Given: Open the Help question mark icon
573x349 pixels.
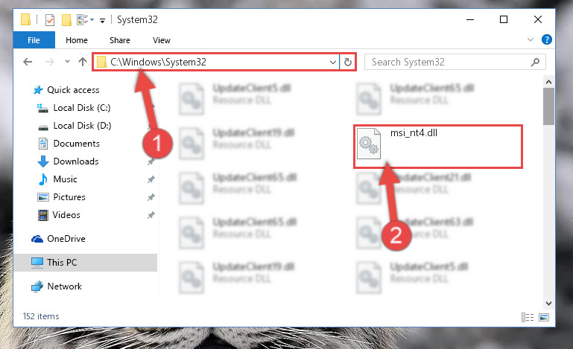Looking at the screenshot, I should (x=547, y=39).
